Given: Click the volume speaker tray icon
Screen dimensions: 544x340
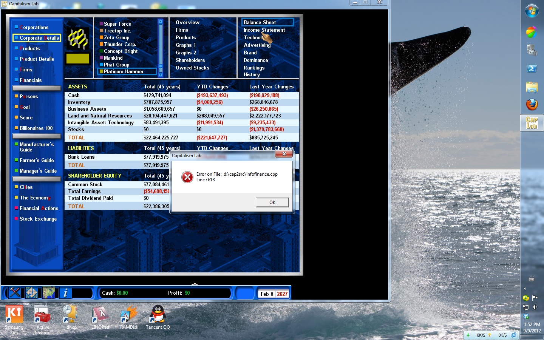Looking at the screenshot, I should [x=535, y=307].
